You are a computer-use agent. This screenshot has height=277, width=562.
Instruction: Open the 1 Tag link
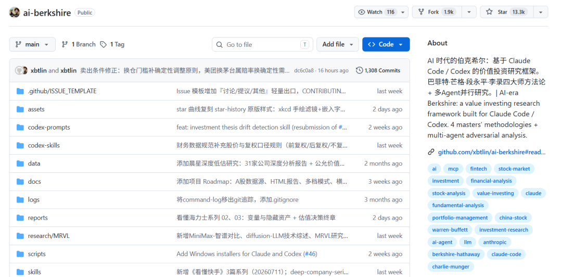tap(112, 44)
